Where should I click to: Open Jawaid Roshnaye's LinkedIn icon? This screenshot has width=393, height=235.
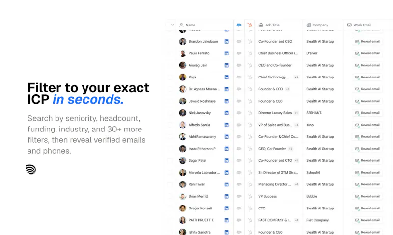click(226, 101)
